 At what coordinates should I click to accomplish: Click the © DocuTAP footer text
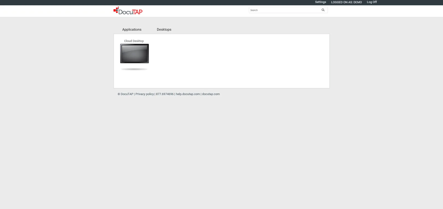coord(125,94)
